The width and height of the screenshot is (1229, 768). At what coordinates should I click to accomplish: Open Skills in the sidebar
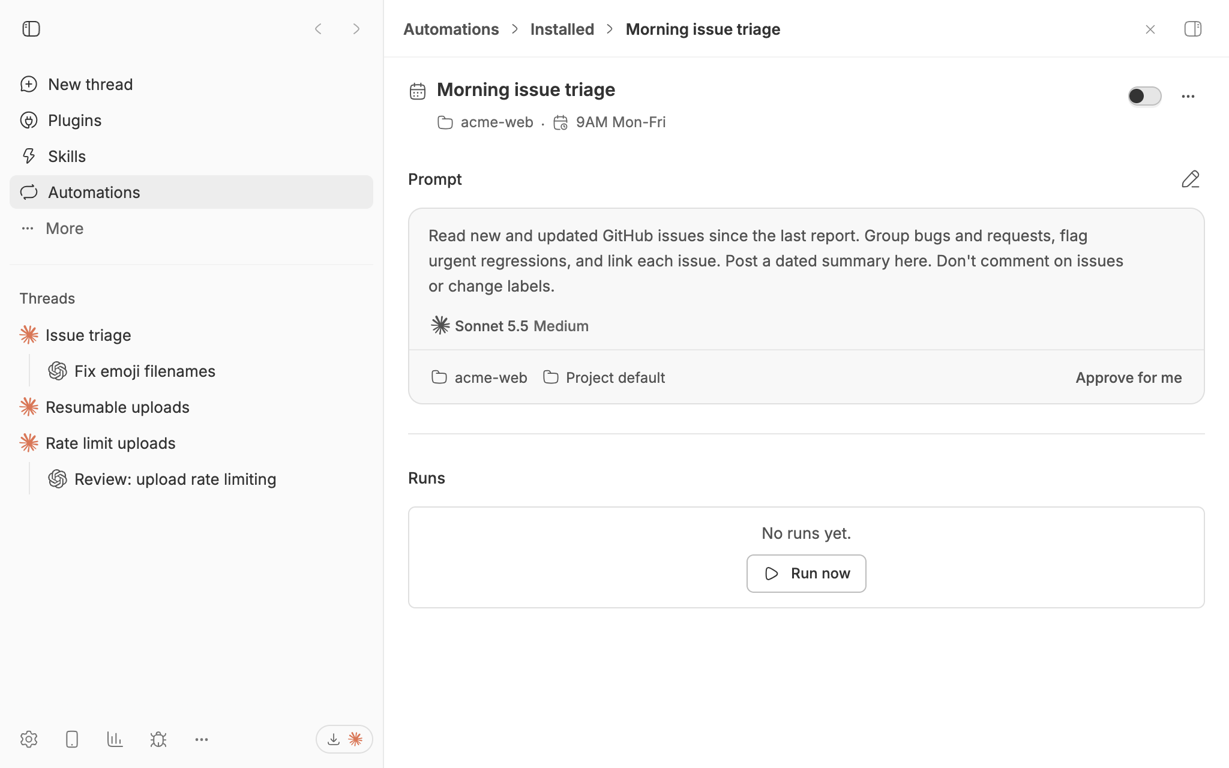point(191,156)
